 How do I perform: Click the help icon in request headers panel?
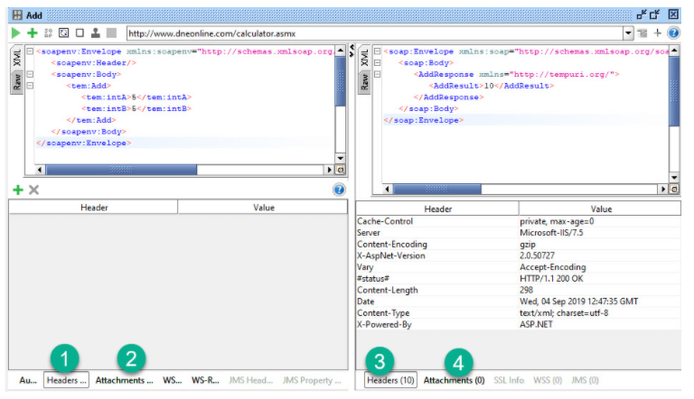click(x=339, y=190)
